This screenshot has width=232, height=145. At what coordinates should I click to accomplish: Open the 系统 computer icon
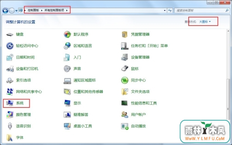click(x=10, y=103)
